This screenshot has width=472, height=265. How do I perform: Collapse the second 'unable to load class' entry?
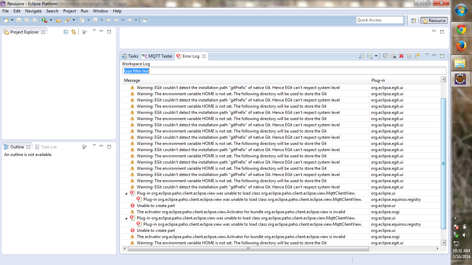pos(126,218)
